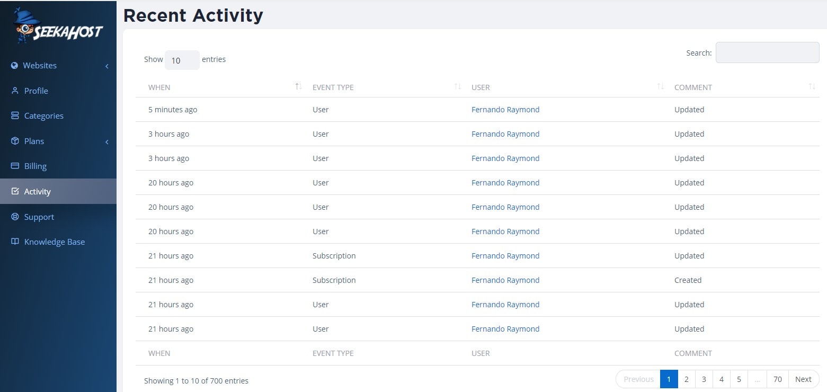Click the Support lifebuoy icon
This screenshot has height=392, width=827.
pyautogui.click(x=15, y=217)
